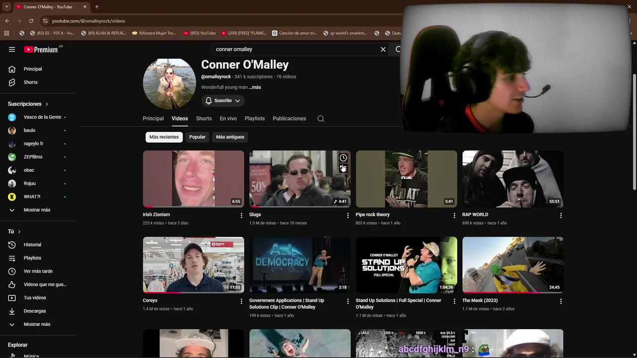Image resolution: width=637 pixels, height=358 pixels.
Task: Switch to the Principal channel tab
Action: 153,118
